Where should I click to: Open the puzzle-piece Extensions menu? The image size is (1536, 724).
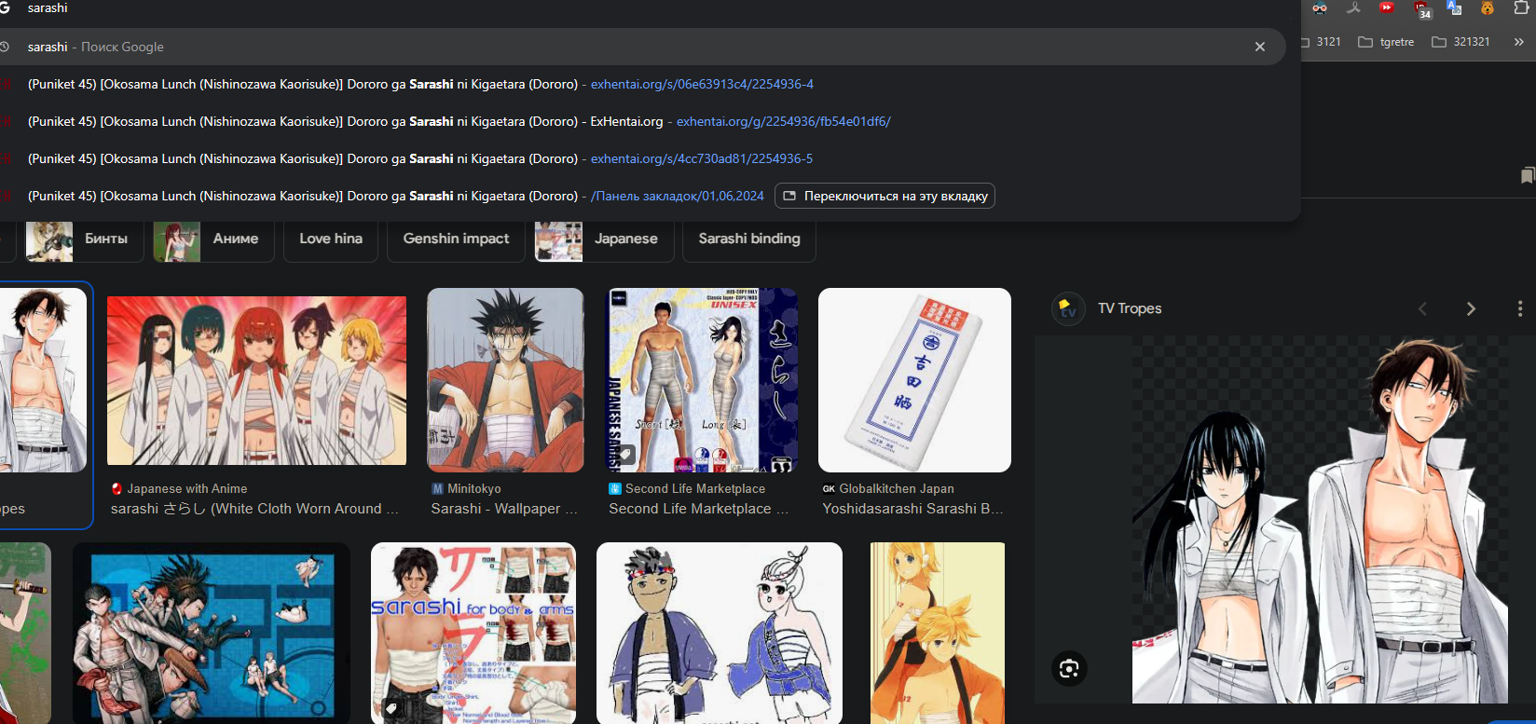pos(1522,7)
